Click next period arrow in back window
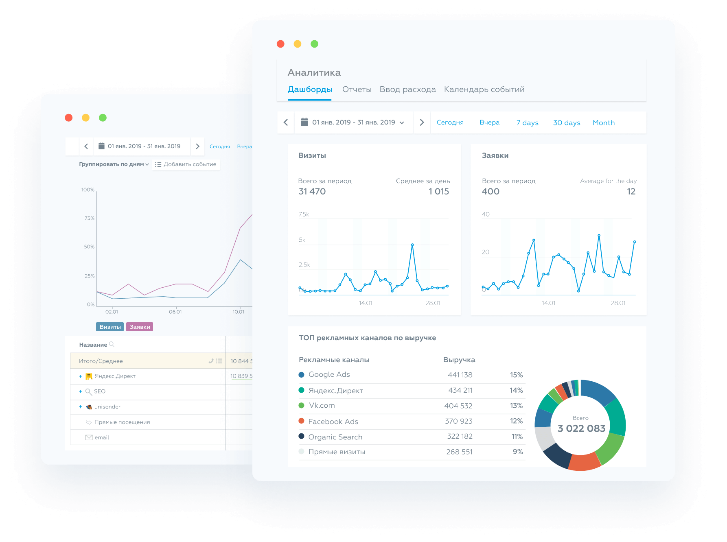 (197, 146)
